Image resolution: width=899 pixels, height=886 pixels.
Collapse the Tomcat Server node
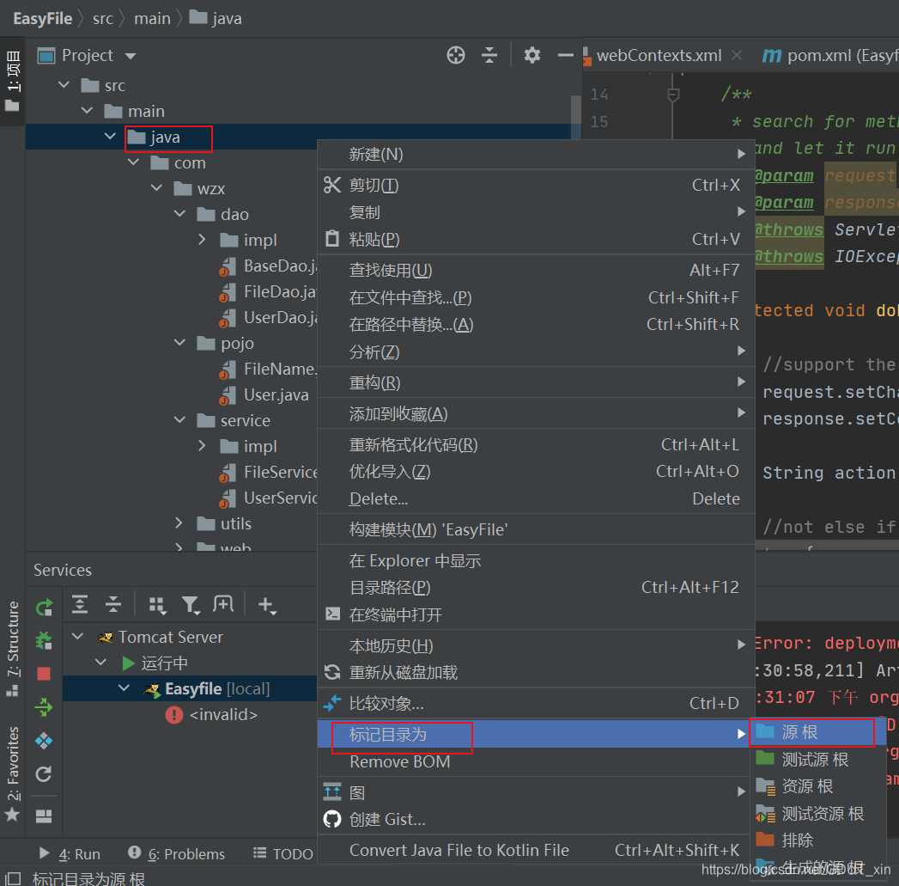pos(78,637)
